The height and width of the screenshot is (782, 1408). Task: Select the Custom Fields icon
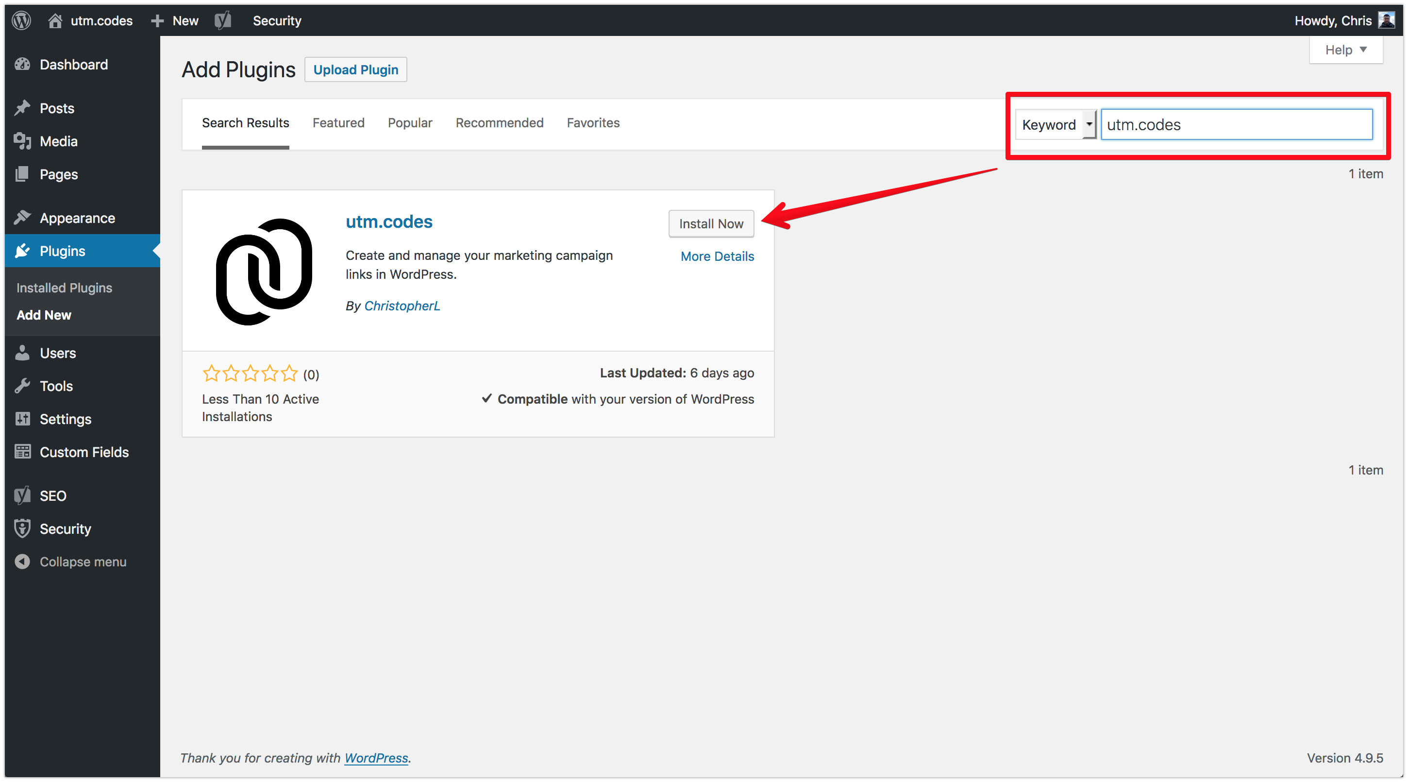22,452
